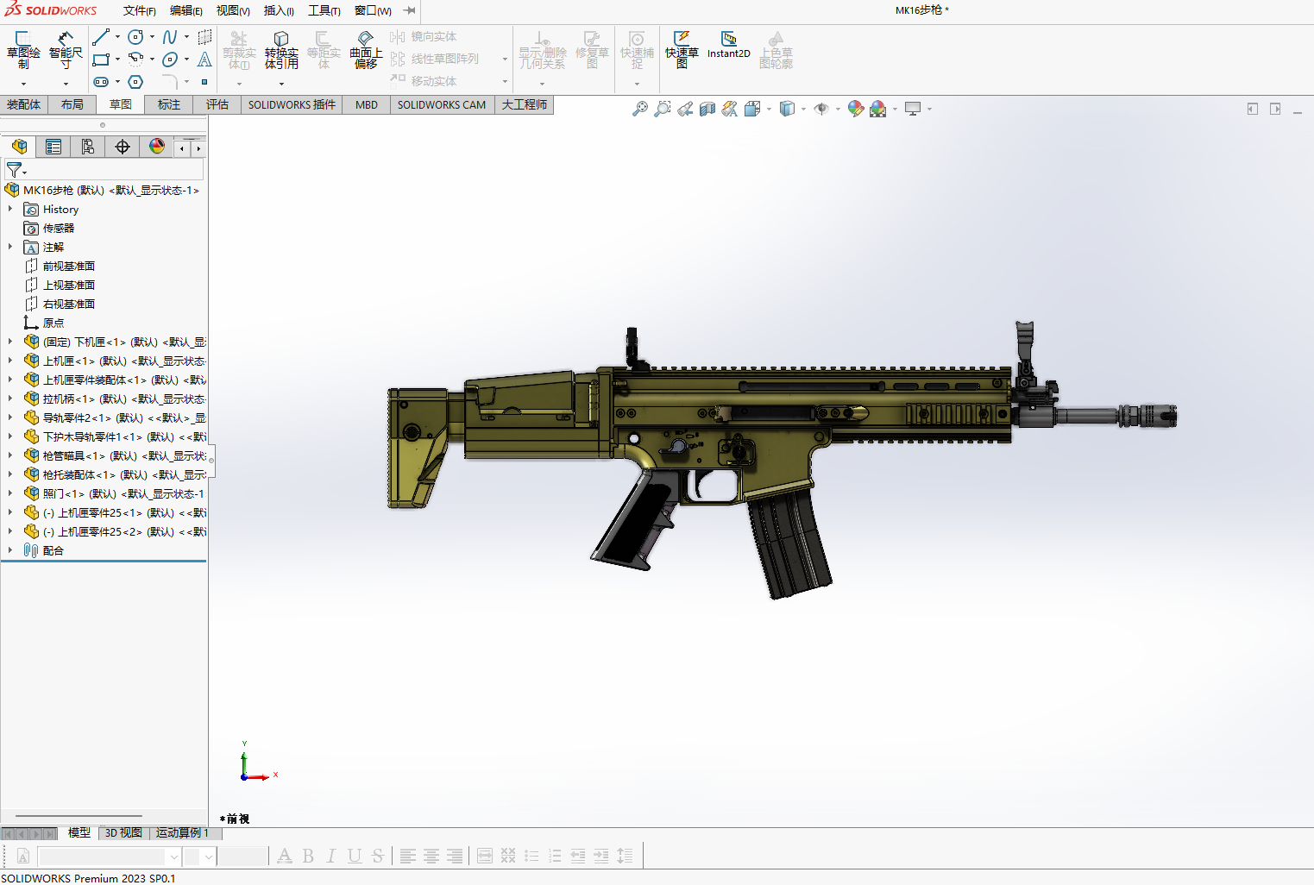This screenshot has height=885, width=1314.
Task: Click the 草图绘制 sketch button
Action: [23, 50]
